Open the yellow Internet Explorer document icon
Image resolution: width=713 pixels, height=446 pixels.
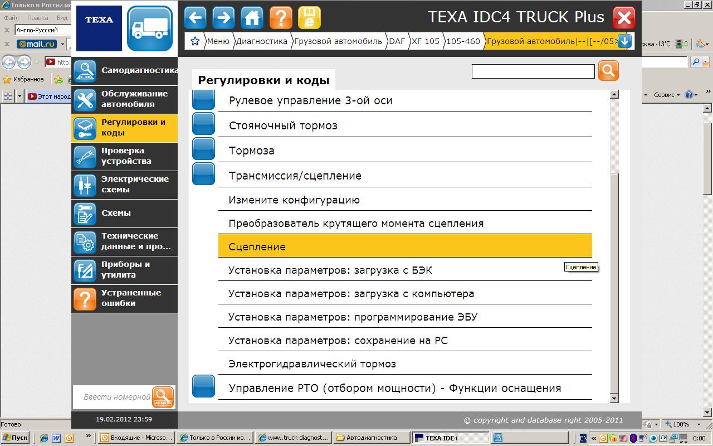[x=309, y=18]
